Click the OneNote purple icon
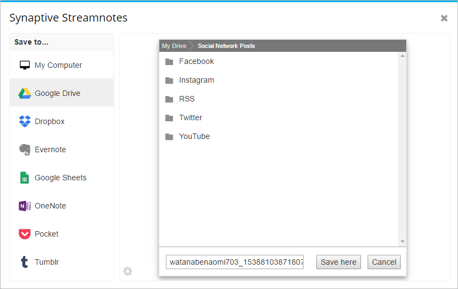This screenshot has width=458, height=289. click(25, 206)
